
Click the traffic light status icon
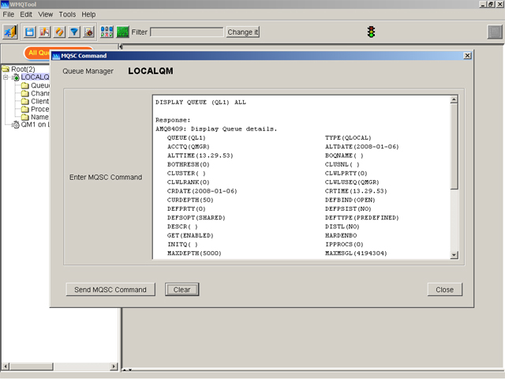tap(371, 32)
